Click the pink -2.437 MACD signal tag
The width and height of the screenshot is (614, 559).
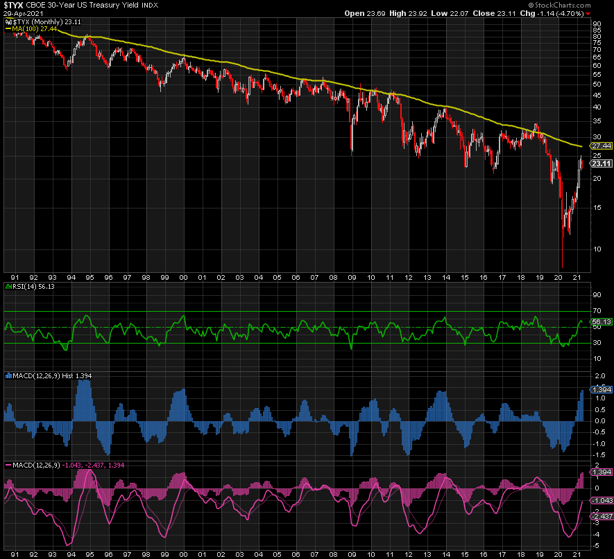click(602, 516)
